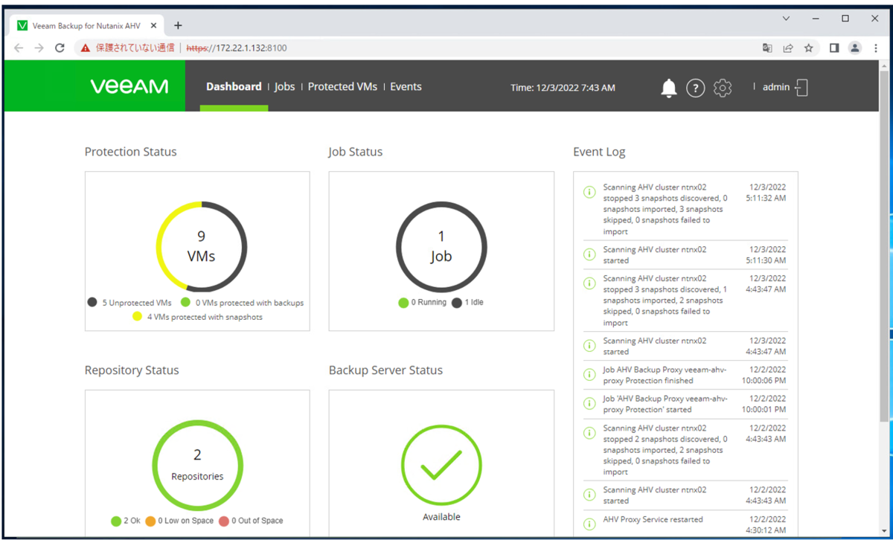Click '4 VMs protected with snapshots' legend

[205, 317]
